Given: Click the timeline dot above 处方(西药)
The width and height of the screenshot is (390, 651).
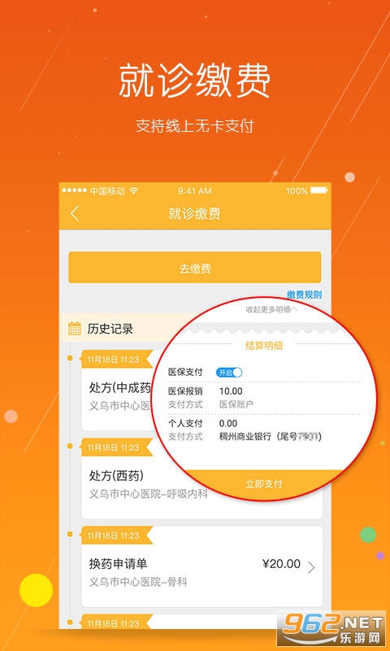Looking at the screenshot, I should click(x=70, y=446).
